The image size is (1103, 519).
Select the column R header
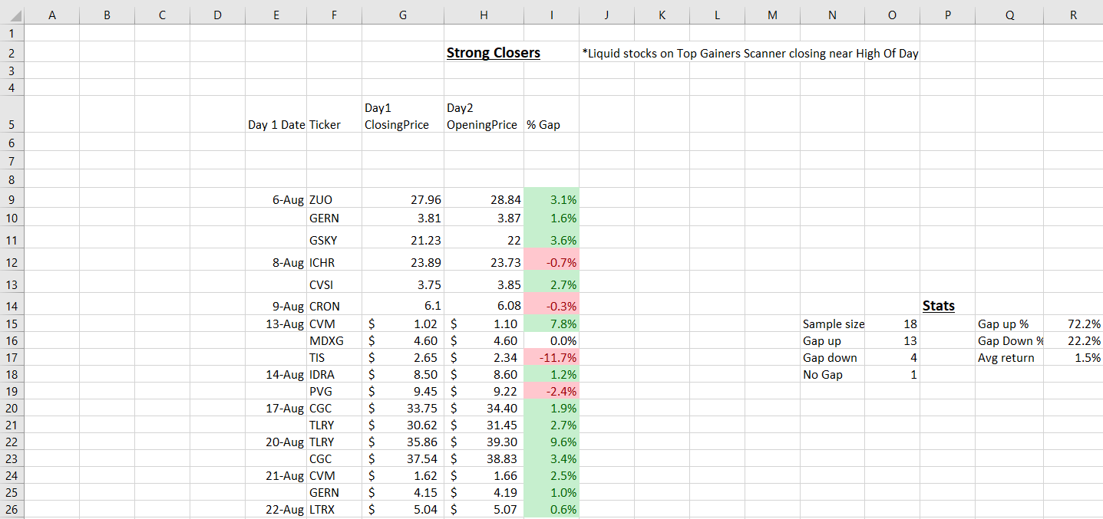click(x=1072, y=15)
